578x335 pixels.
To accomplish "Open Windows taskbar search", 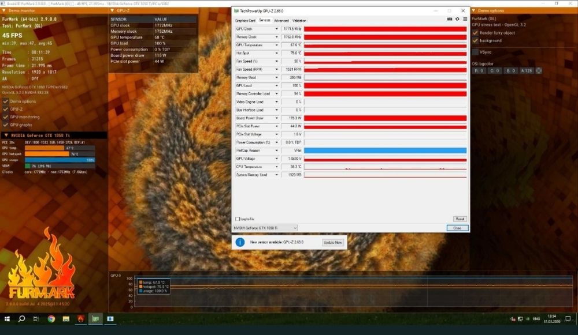I will point(21,319).
